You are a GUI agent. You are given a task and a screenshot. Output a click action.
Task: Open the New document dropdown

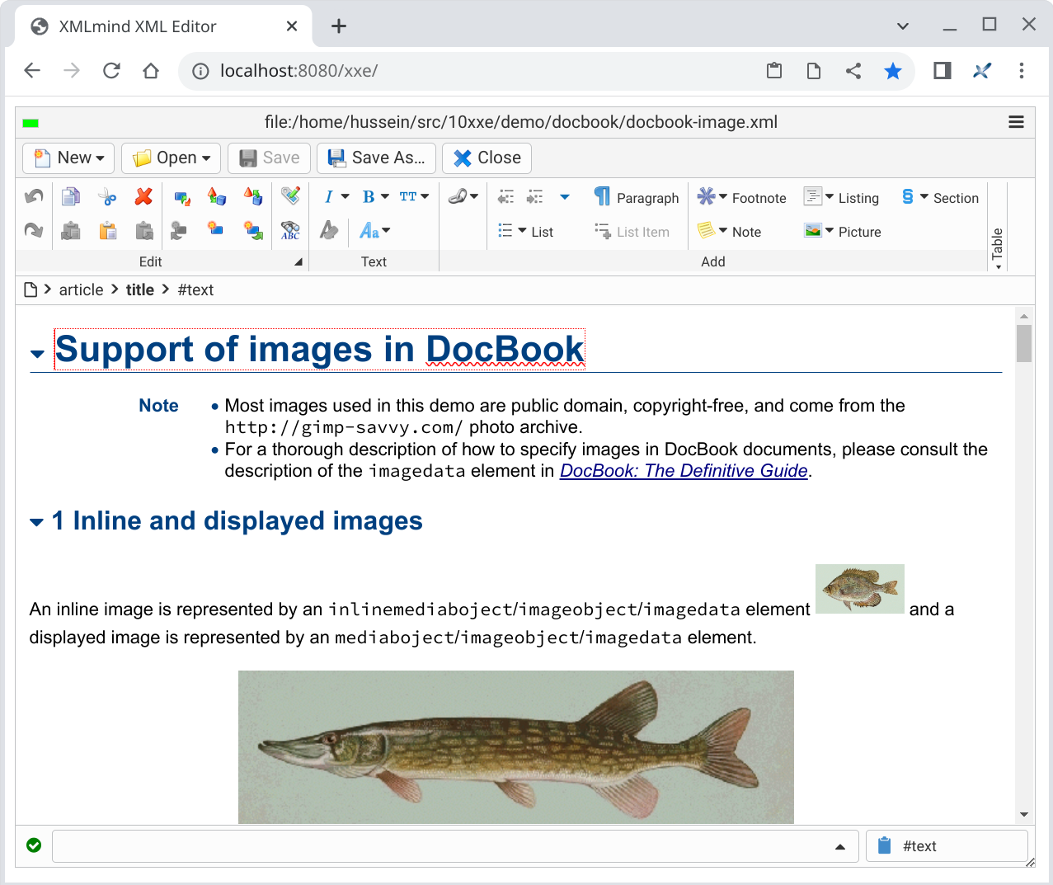(x=68, y=158)
